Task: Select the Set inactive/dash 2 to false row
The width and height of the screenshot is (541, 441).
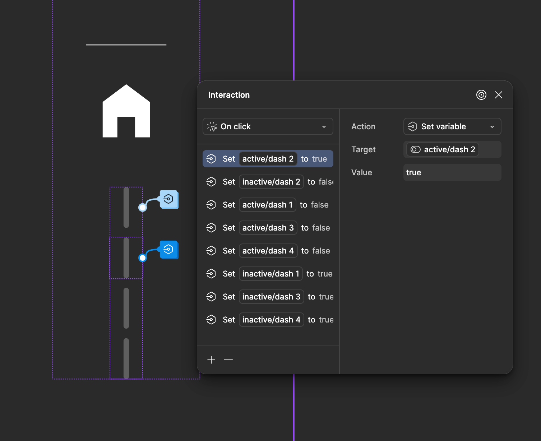Action: (x=268, y=182)
